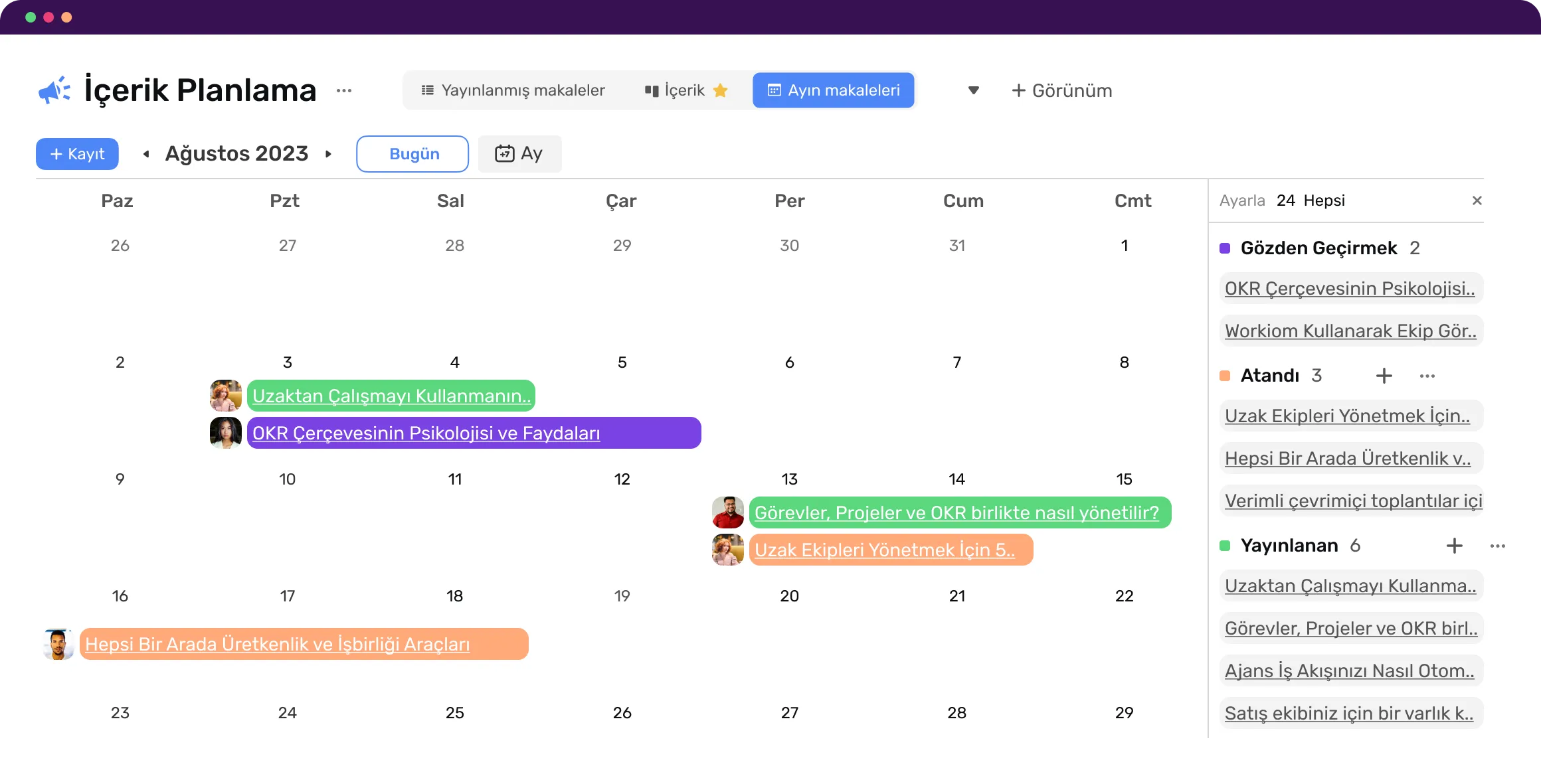Open the Yayınlanan group three-dot menu

[1497, 546]
